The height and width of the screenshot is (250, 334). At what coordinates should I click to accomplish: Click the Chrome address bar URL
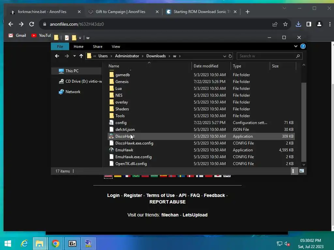(77, 24)
